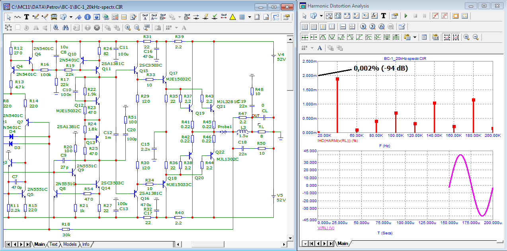The image size is (507, 251).
Task: Click the Scale X magnifier icon
Action: (363, 27)
